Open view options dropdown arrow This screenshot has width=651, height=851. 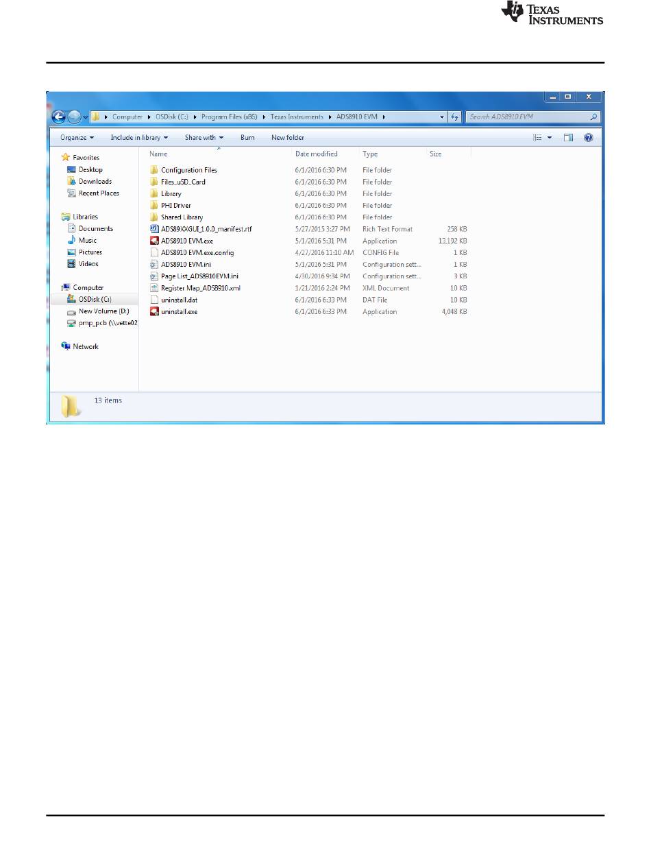point(550,138)
